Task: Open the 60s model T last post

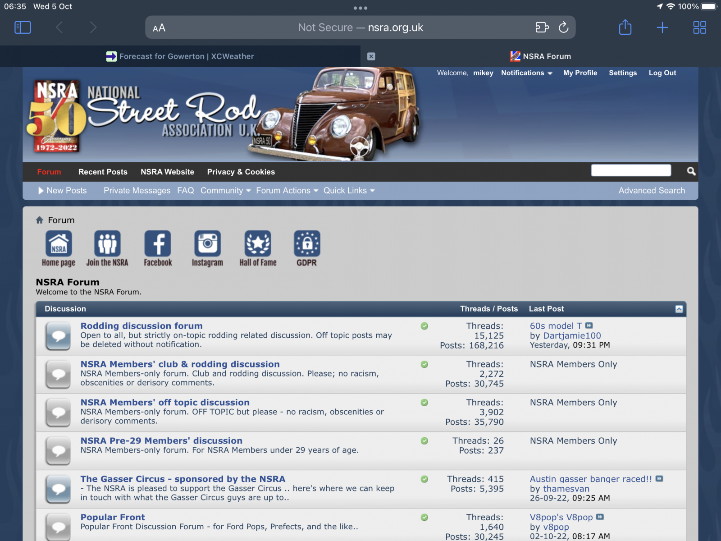Action: pyautogui.click(x=556, y=326)
